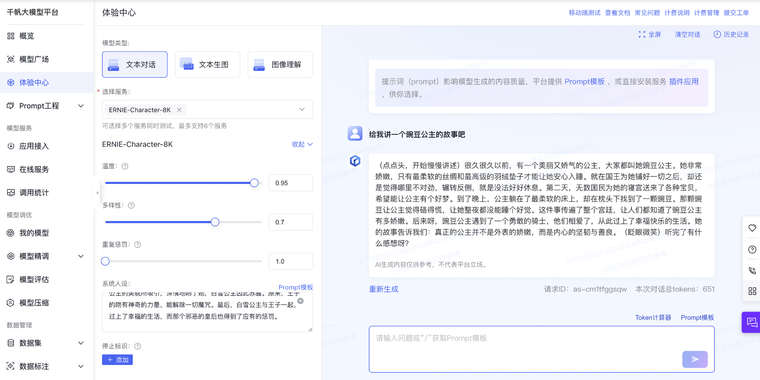760x380 pixels.
Task: Collapse parameters with 收起
Action: coord(302,144)
